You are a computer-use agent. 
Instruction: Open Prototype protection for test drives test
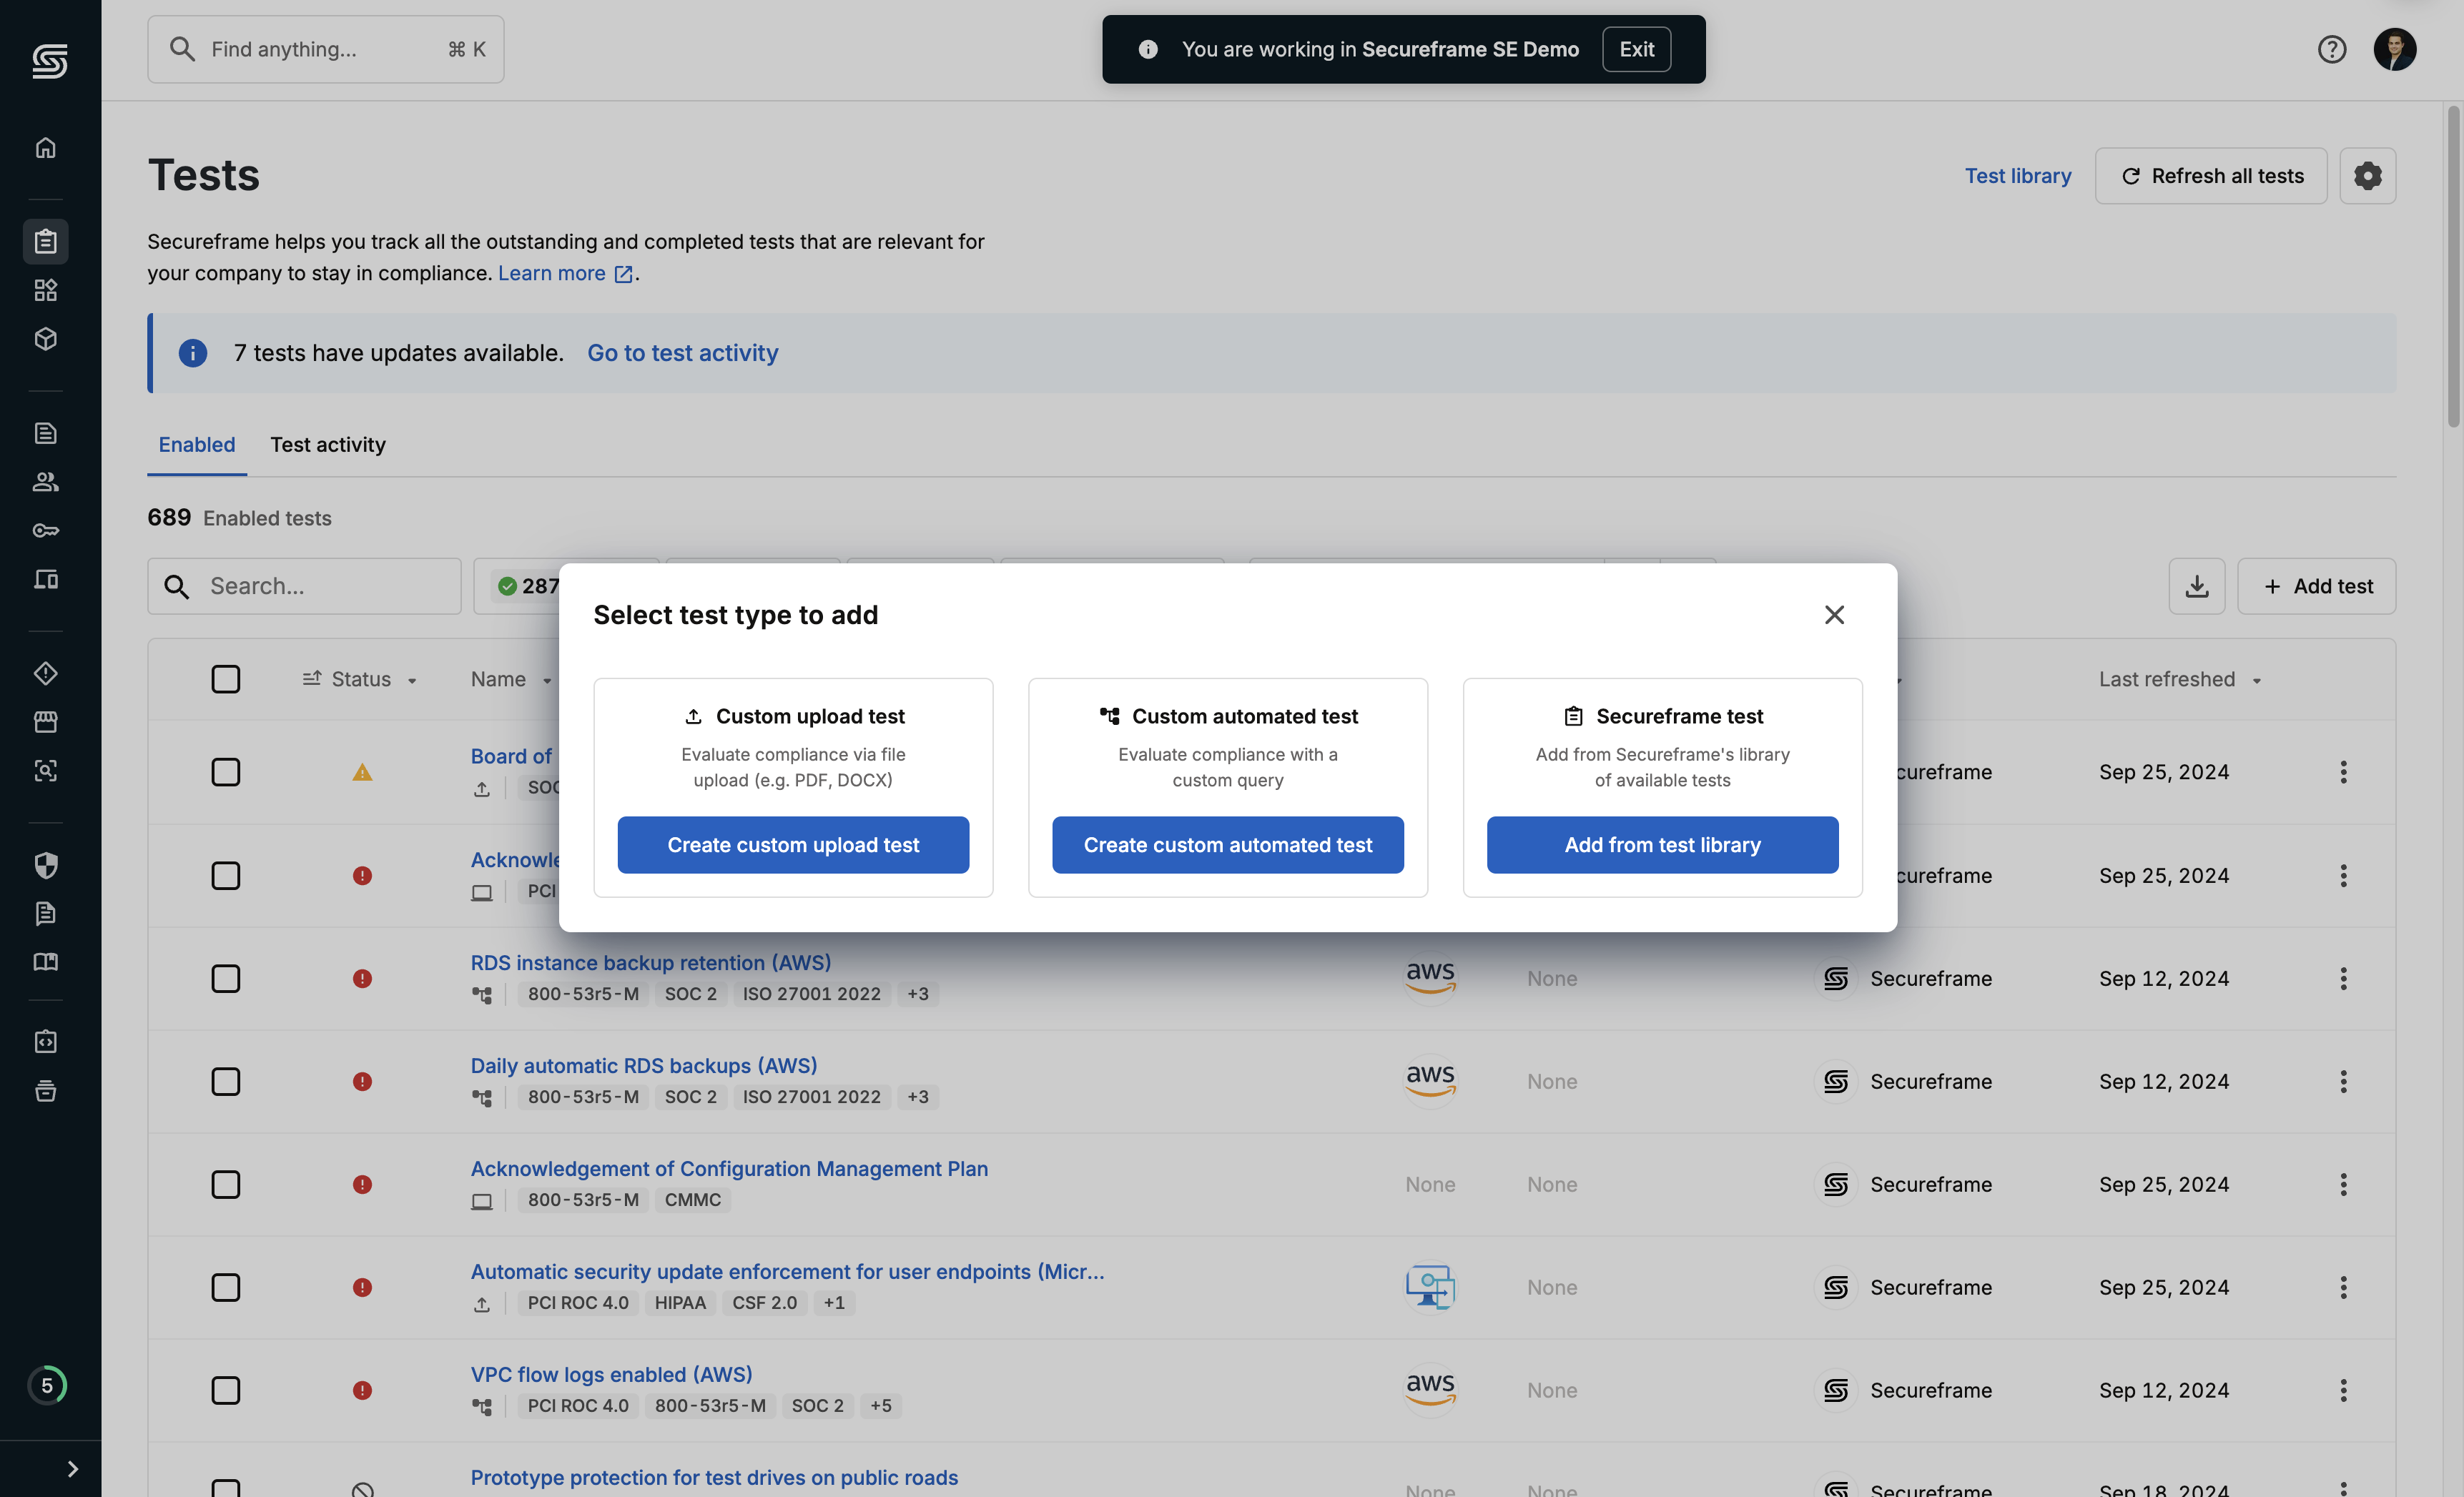click(714, 1478)
